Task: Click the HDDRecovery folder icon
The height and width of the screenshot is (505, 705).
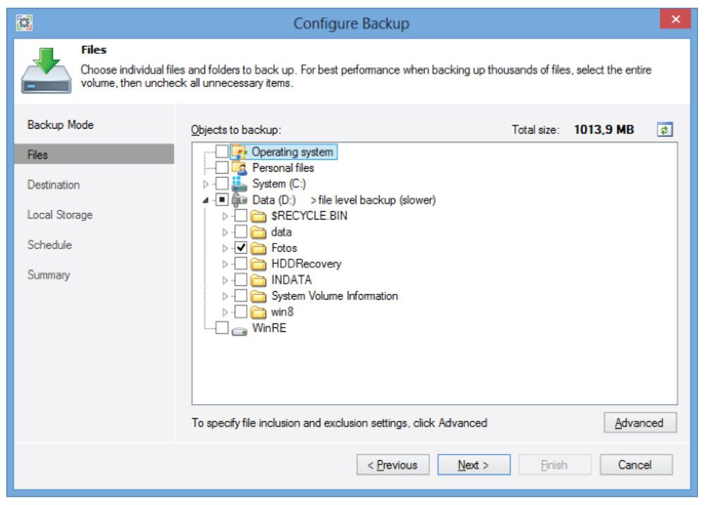Action: [259, 264]
